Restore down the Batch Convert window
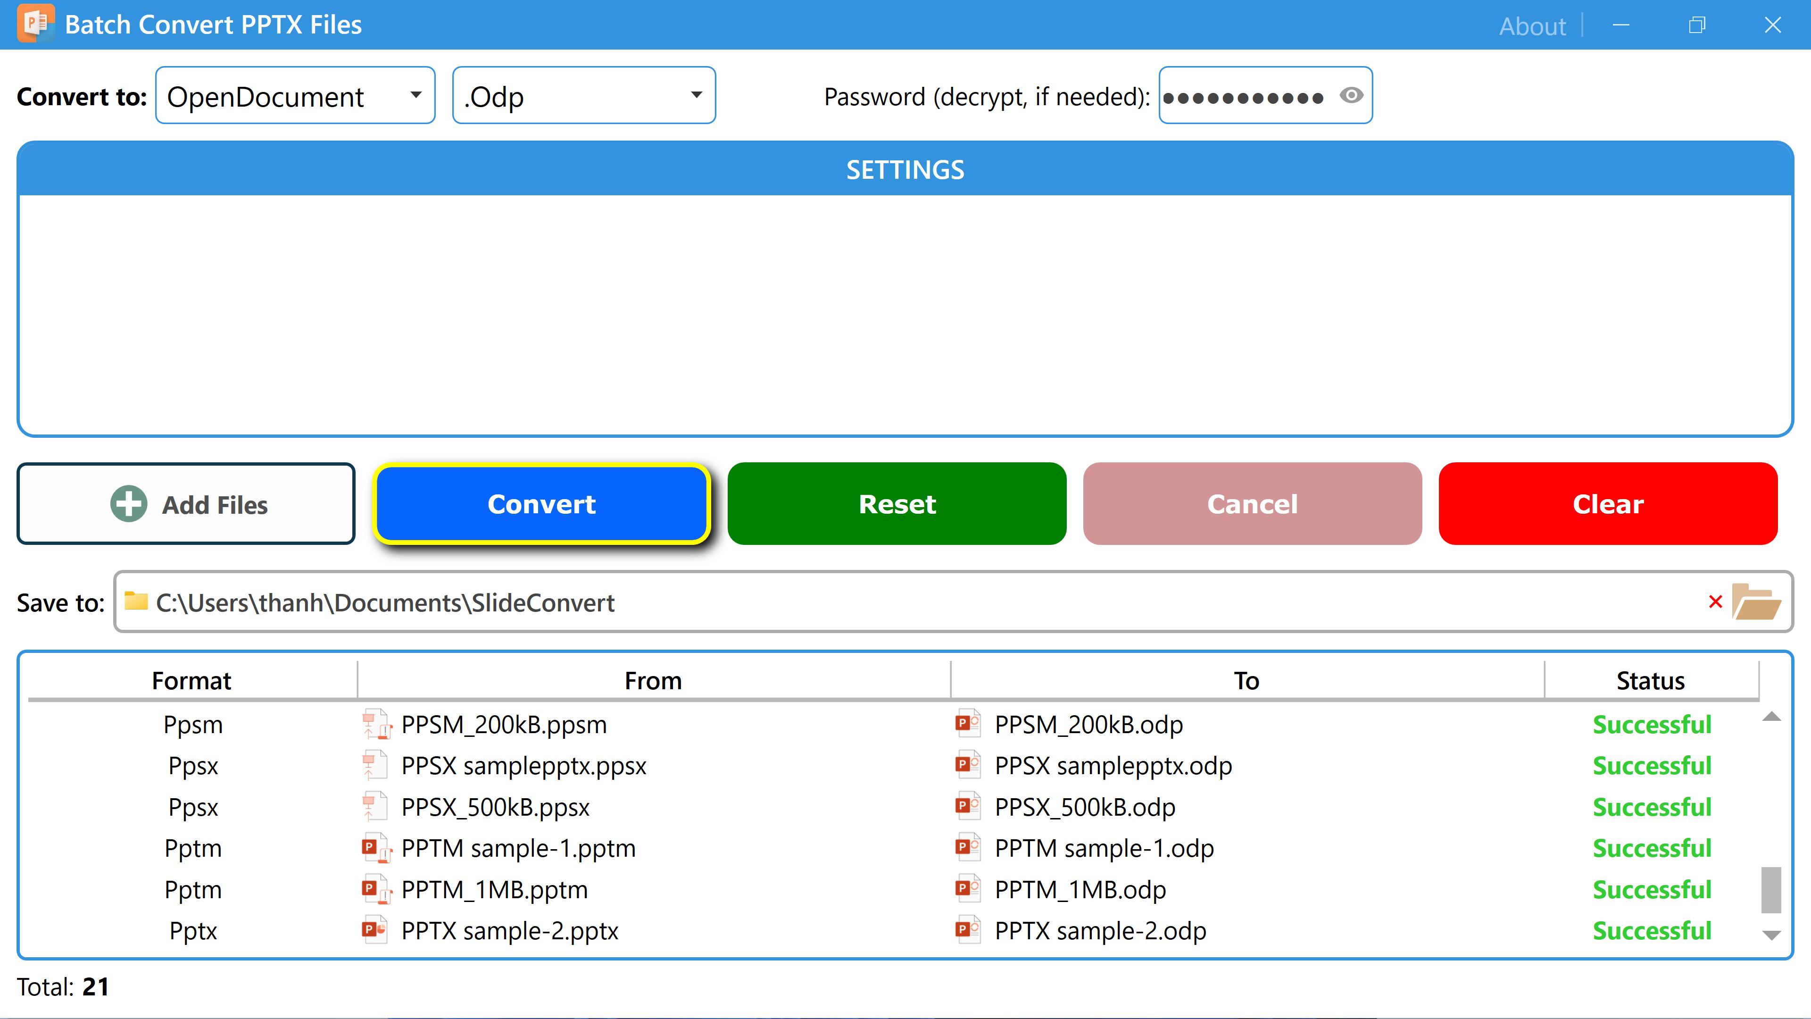Screen dimensions: 1811x1019 (x=1697, y=25)
